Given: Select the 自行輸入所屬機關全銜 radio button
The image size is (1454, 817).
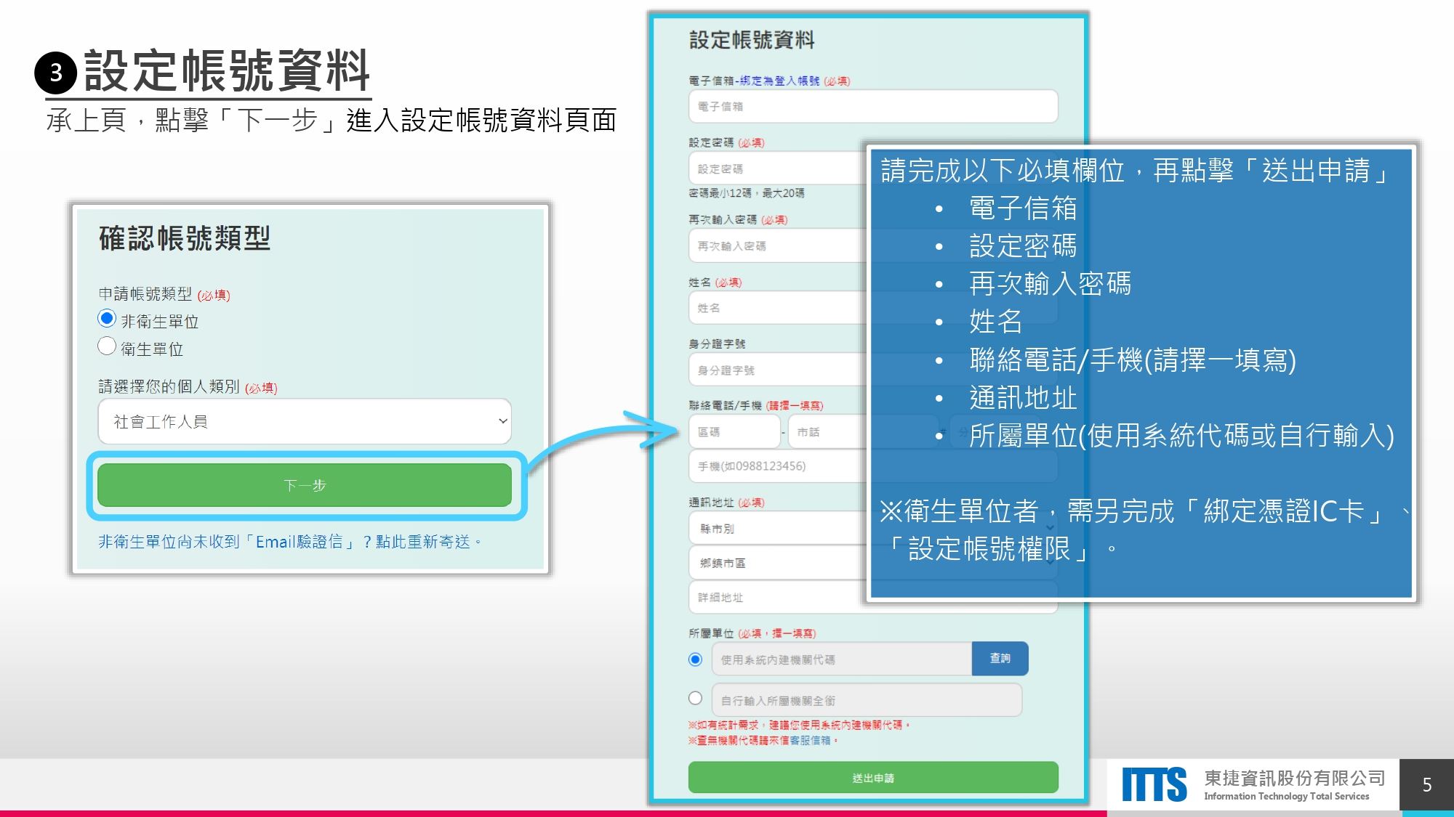Looking at the screenshot, I should pyautogui.click(x=696, y=698).
